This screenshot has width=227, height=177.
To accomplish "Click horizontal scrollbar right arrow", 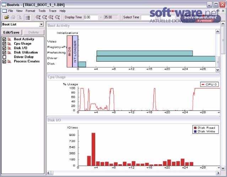I will click(218, 173).
